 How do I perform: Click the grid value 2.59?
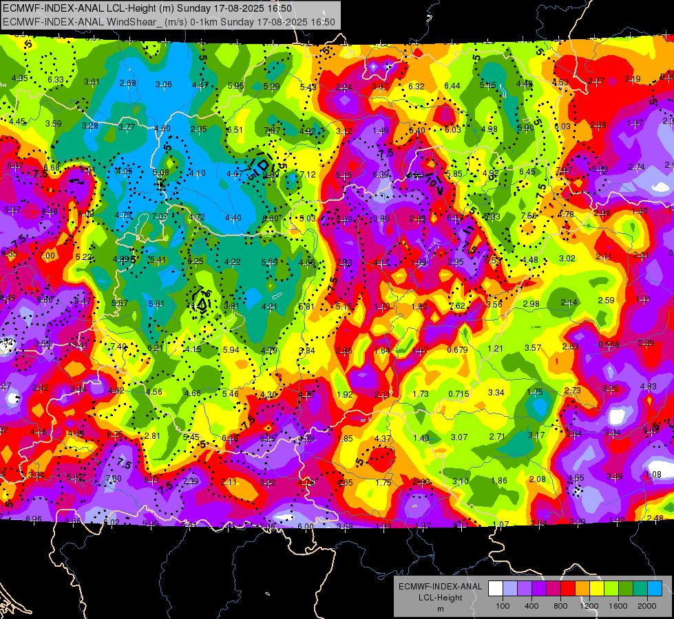click(x=606, y=301)
